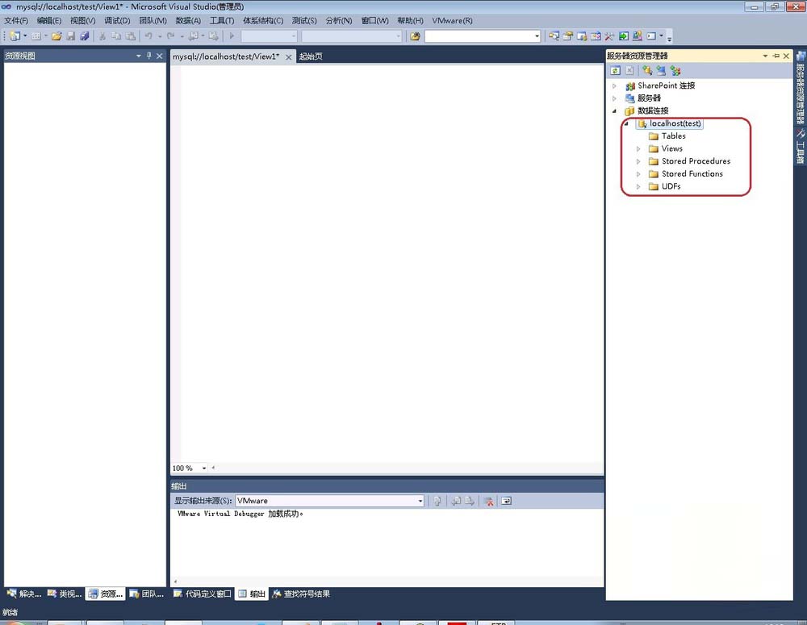The height and width of the screenshot is (625, 807).
Task: Switch to the 起始页 tab
Action: (311, 56)
